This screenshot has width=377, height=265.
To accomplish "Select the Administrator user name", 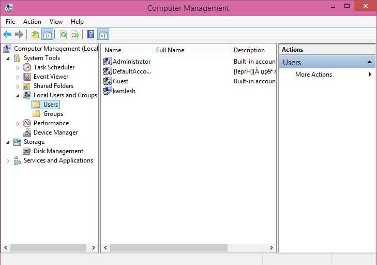I will (x=131, y=62).
